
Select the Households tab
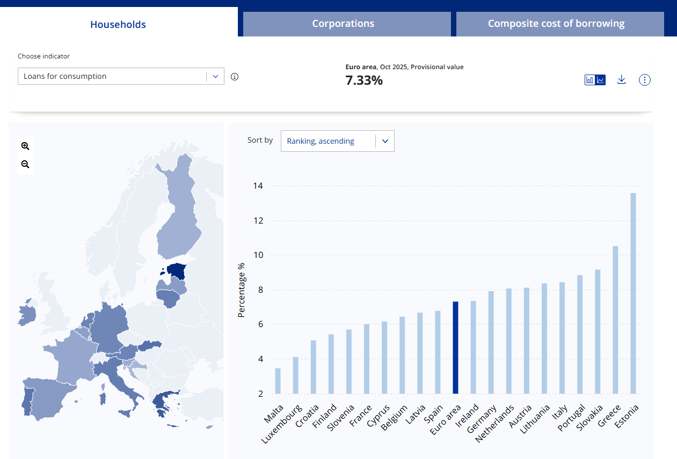click(x=118, y=24)
